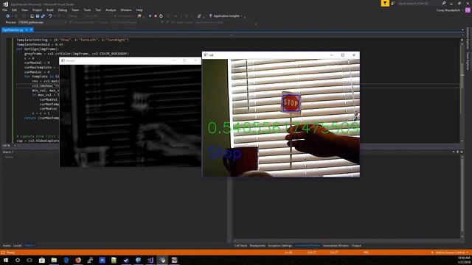
Task: Click the Visual Studio logo icon
Action: click(x=5, y=4)
